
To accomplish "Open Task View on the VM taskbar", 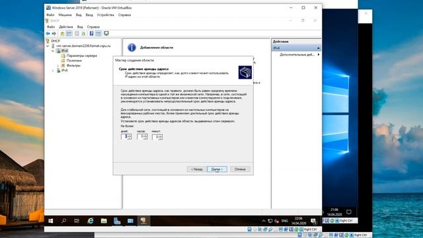I will (77, 221).
